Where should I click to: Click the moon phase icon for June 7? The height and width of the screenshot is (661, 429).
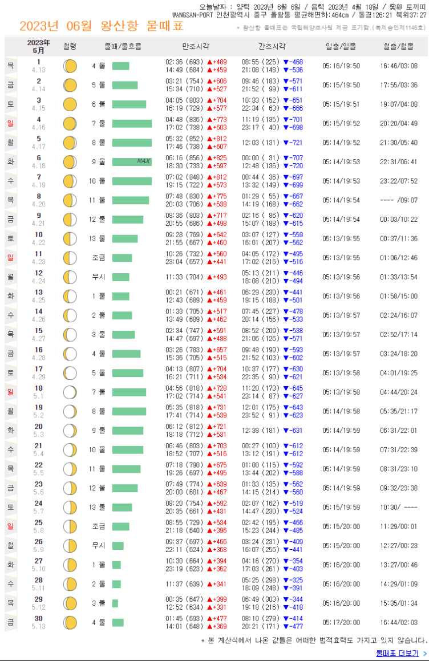coord(70,181)
